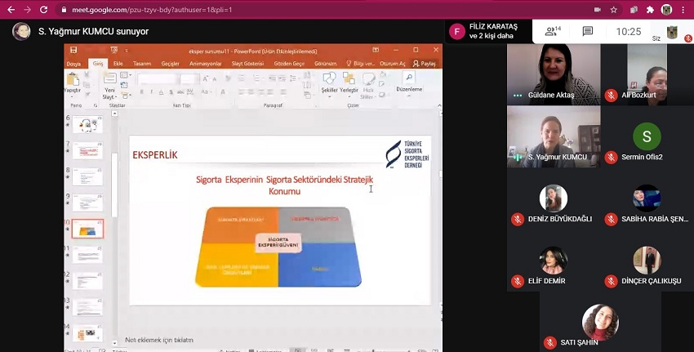This screenshot has height=352, width=694.
Task: Click Ali Bozkurt's muted microphone icon
Action: pos(611,95)
